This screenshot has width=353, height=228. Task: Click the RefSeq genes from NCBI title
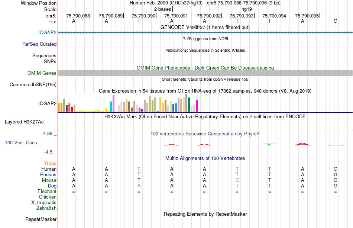click(205, 39)
